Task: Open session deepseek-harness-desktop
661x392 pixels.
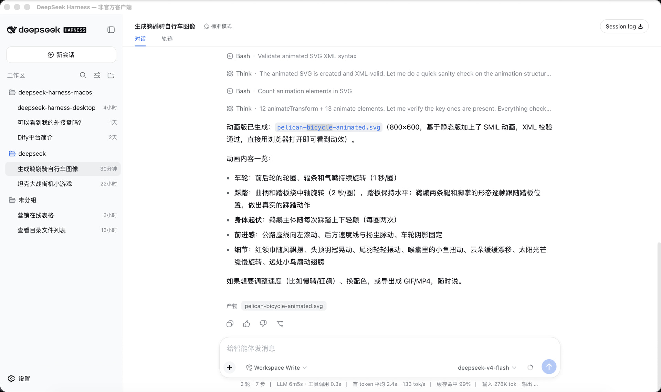Action: 63,108
